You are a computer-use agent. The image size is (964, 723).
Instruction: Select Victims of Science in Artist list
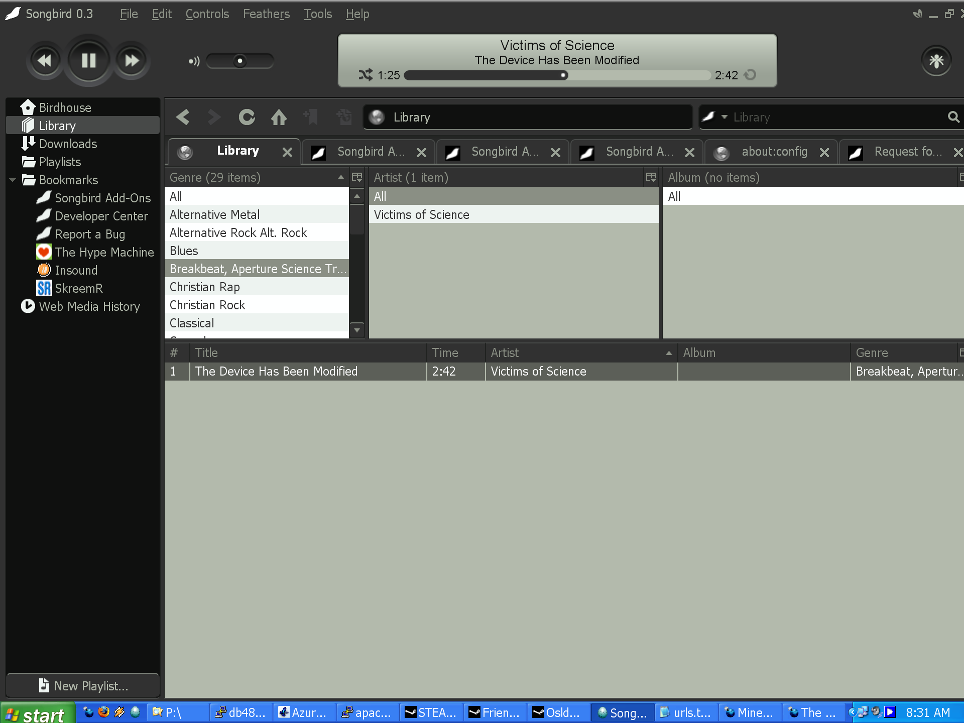coord(514,214)
